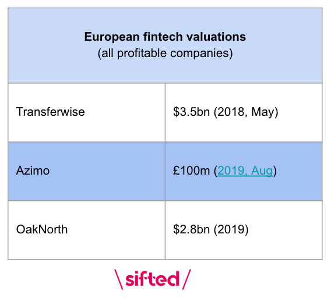331x298 pixels.
Task: Click the £100m valuation amount
Action: (191, 171)
